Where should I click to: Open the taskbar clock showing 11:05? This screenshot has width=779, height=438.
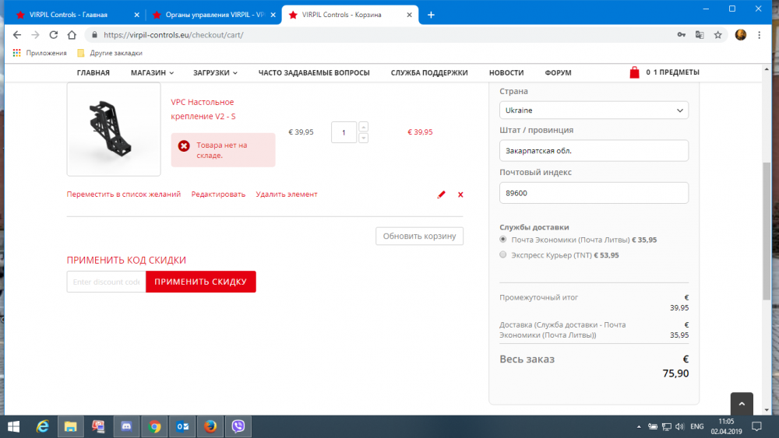point(726,426)
